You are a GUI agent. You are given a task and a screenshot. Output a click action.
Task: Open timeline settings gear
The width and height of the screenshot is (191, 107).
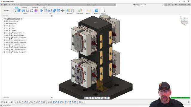click(189, 102)
